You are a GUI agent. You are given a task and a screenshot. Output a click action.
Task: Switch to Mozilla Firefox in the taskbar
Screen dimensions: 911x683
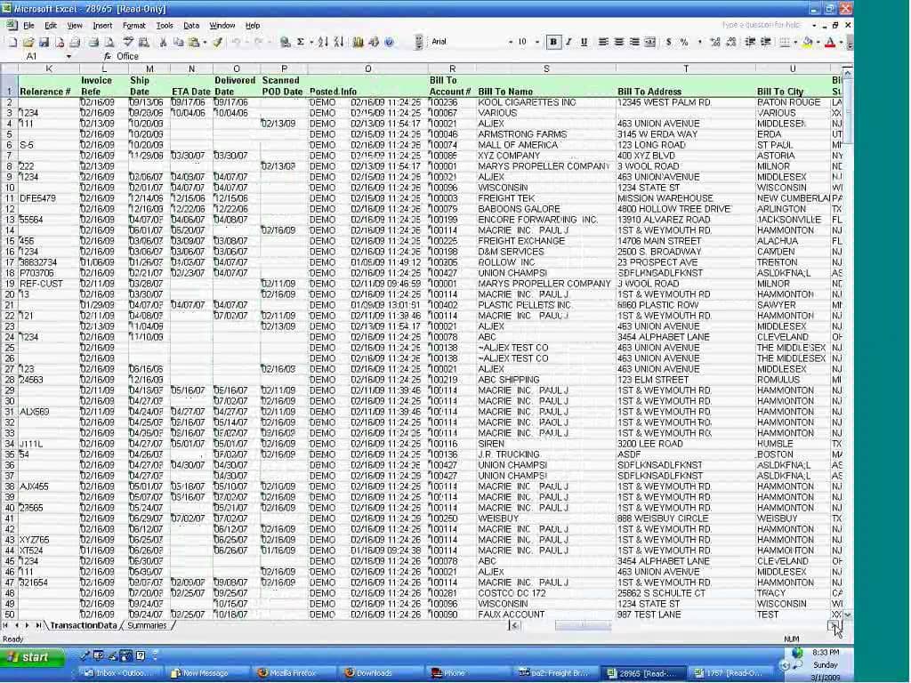[292, 673]
